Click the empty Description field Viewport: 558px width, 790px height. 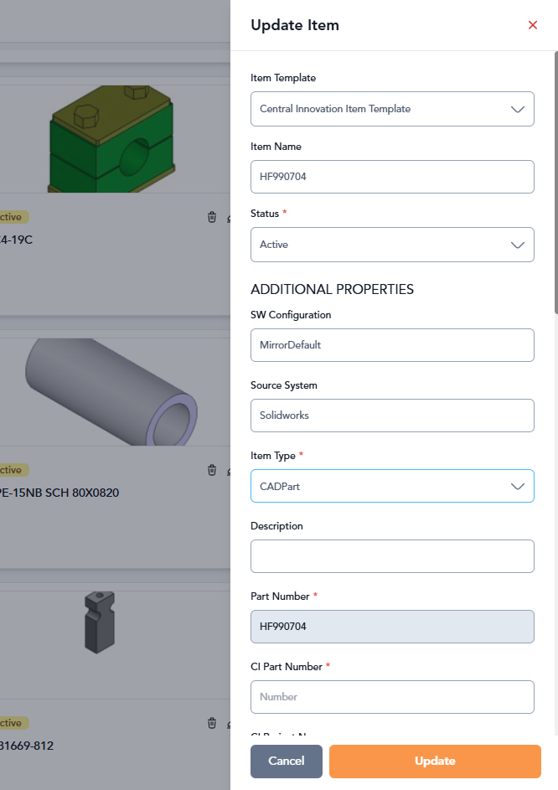(x=392, y=556)
